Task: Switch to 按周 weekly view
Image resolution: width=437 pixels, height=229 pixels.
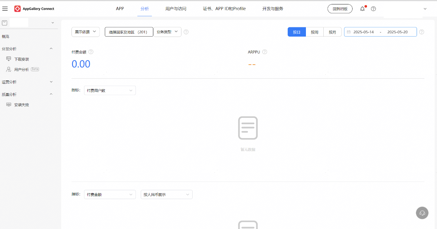Action: coord(314,32)
